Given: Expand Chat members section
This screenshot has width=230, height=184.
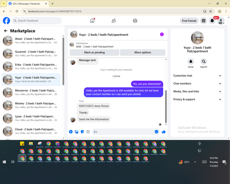Looking at the screenshot, I should coord(197,84).
